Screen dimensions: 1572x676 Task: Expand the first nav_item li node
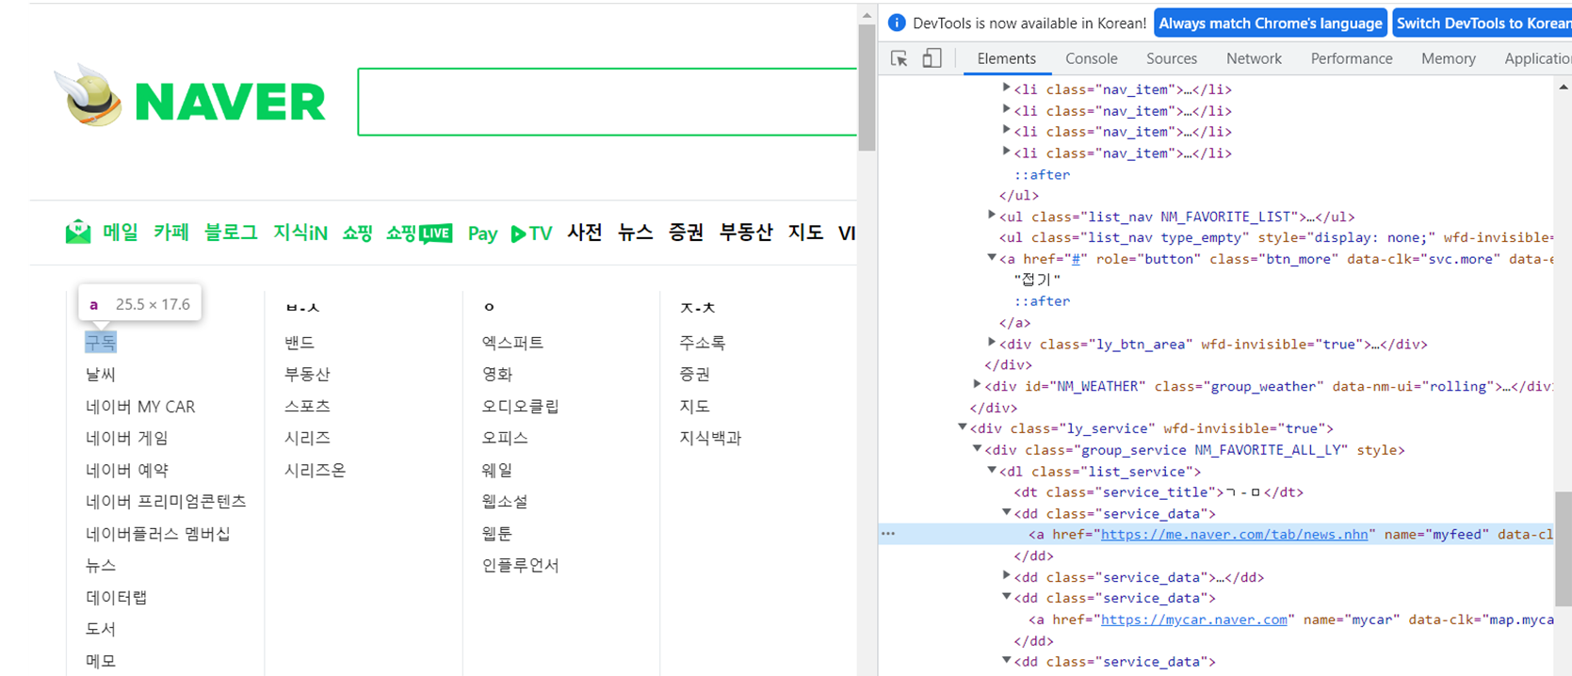(x=1006, y=88)
